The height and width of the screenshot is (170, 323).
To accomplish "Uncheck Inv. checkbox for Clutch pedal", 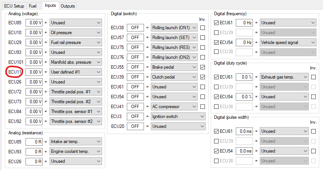I will pyautogui.click(x=203, y=77).
